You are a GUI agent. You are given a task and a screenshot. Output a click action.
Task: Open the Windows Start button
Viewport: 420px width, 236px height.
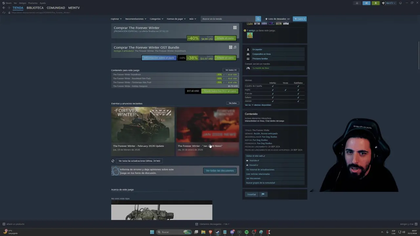152,232
